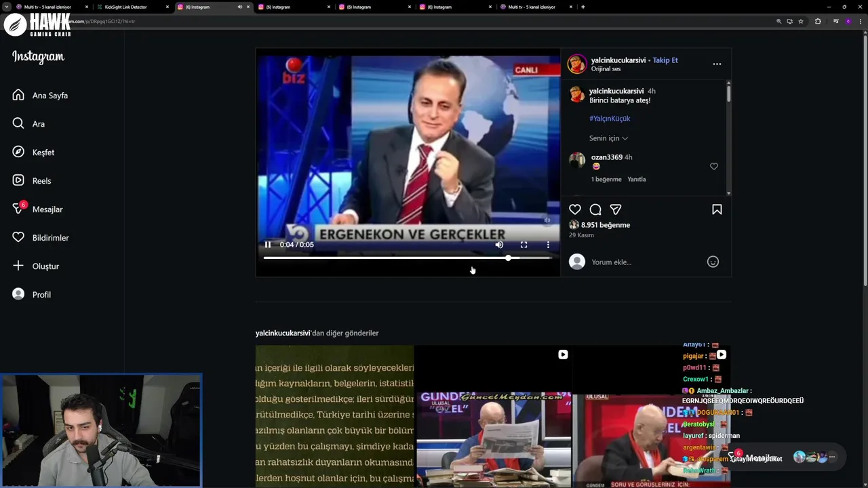Toggle fullscreen on the video player
The width and height of the screenshot is (868, 488).
(x=524, y=245)
